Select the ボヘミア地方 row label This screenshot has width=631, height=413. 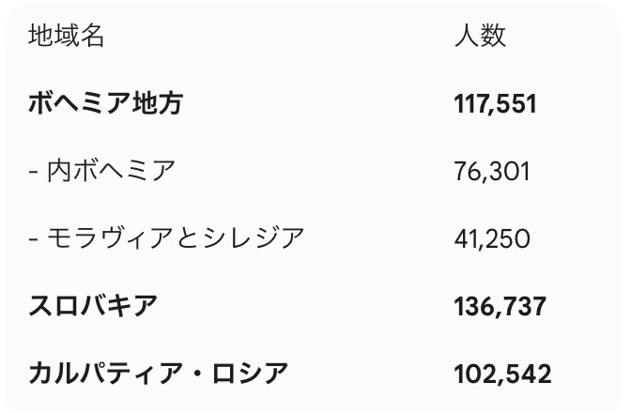(105, 103)
